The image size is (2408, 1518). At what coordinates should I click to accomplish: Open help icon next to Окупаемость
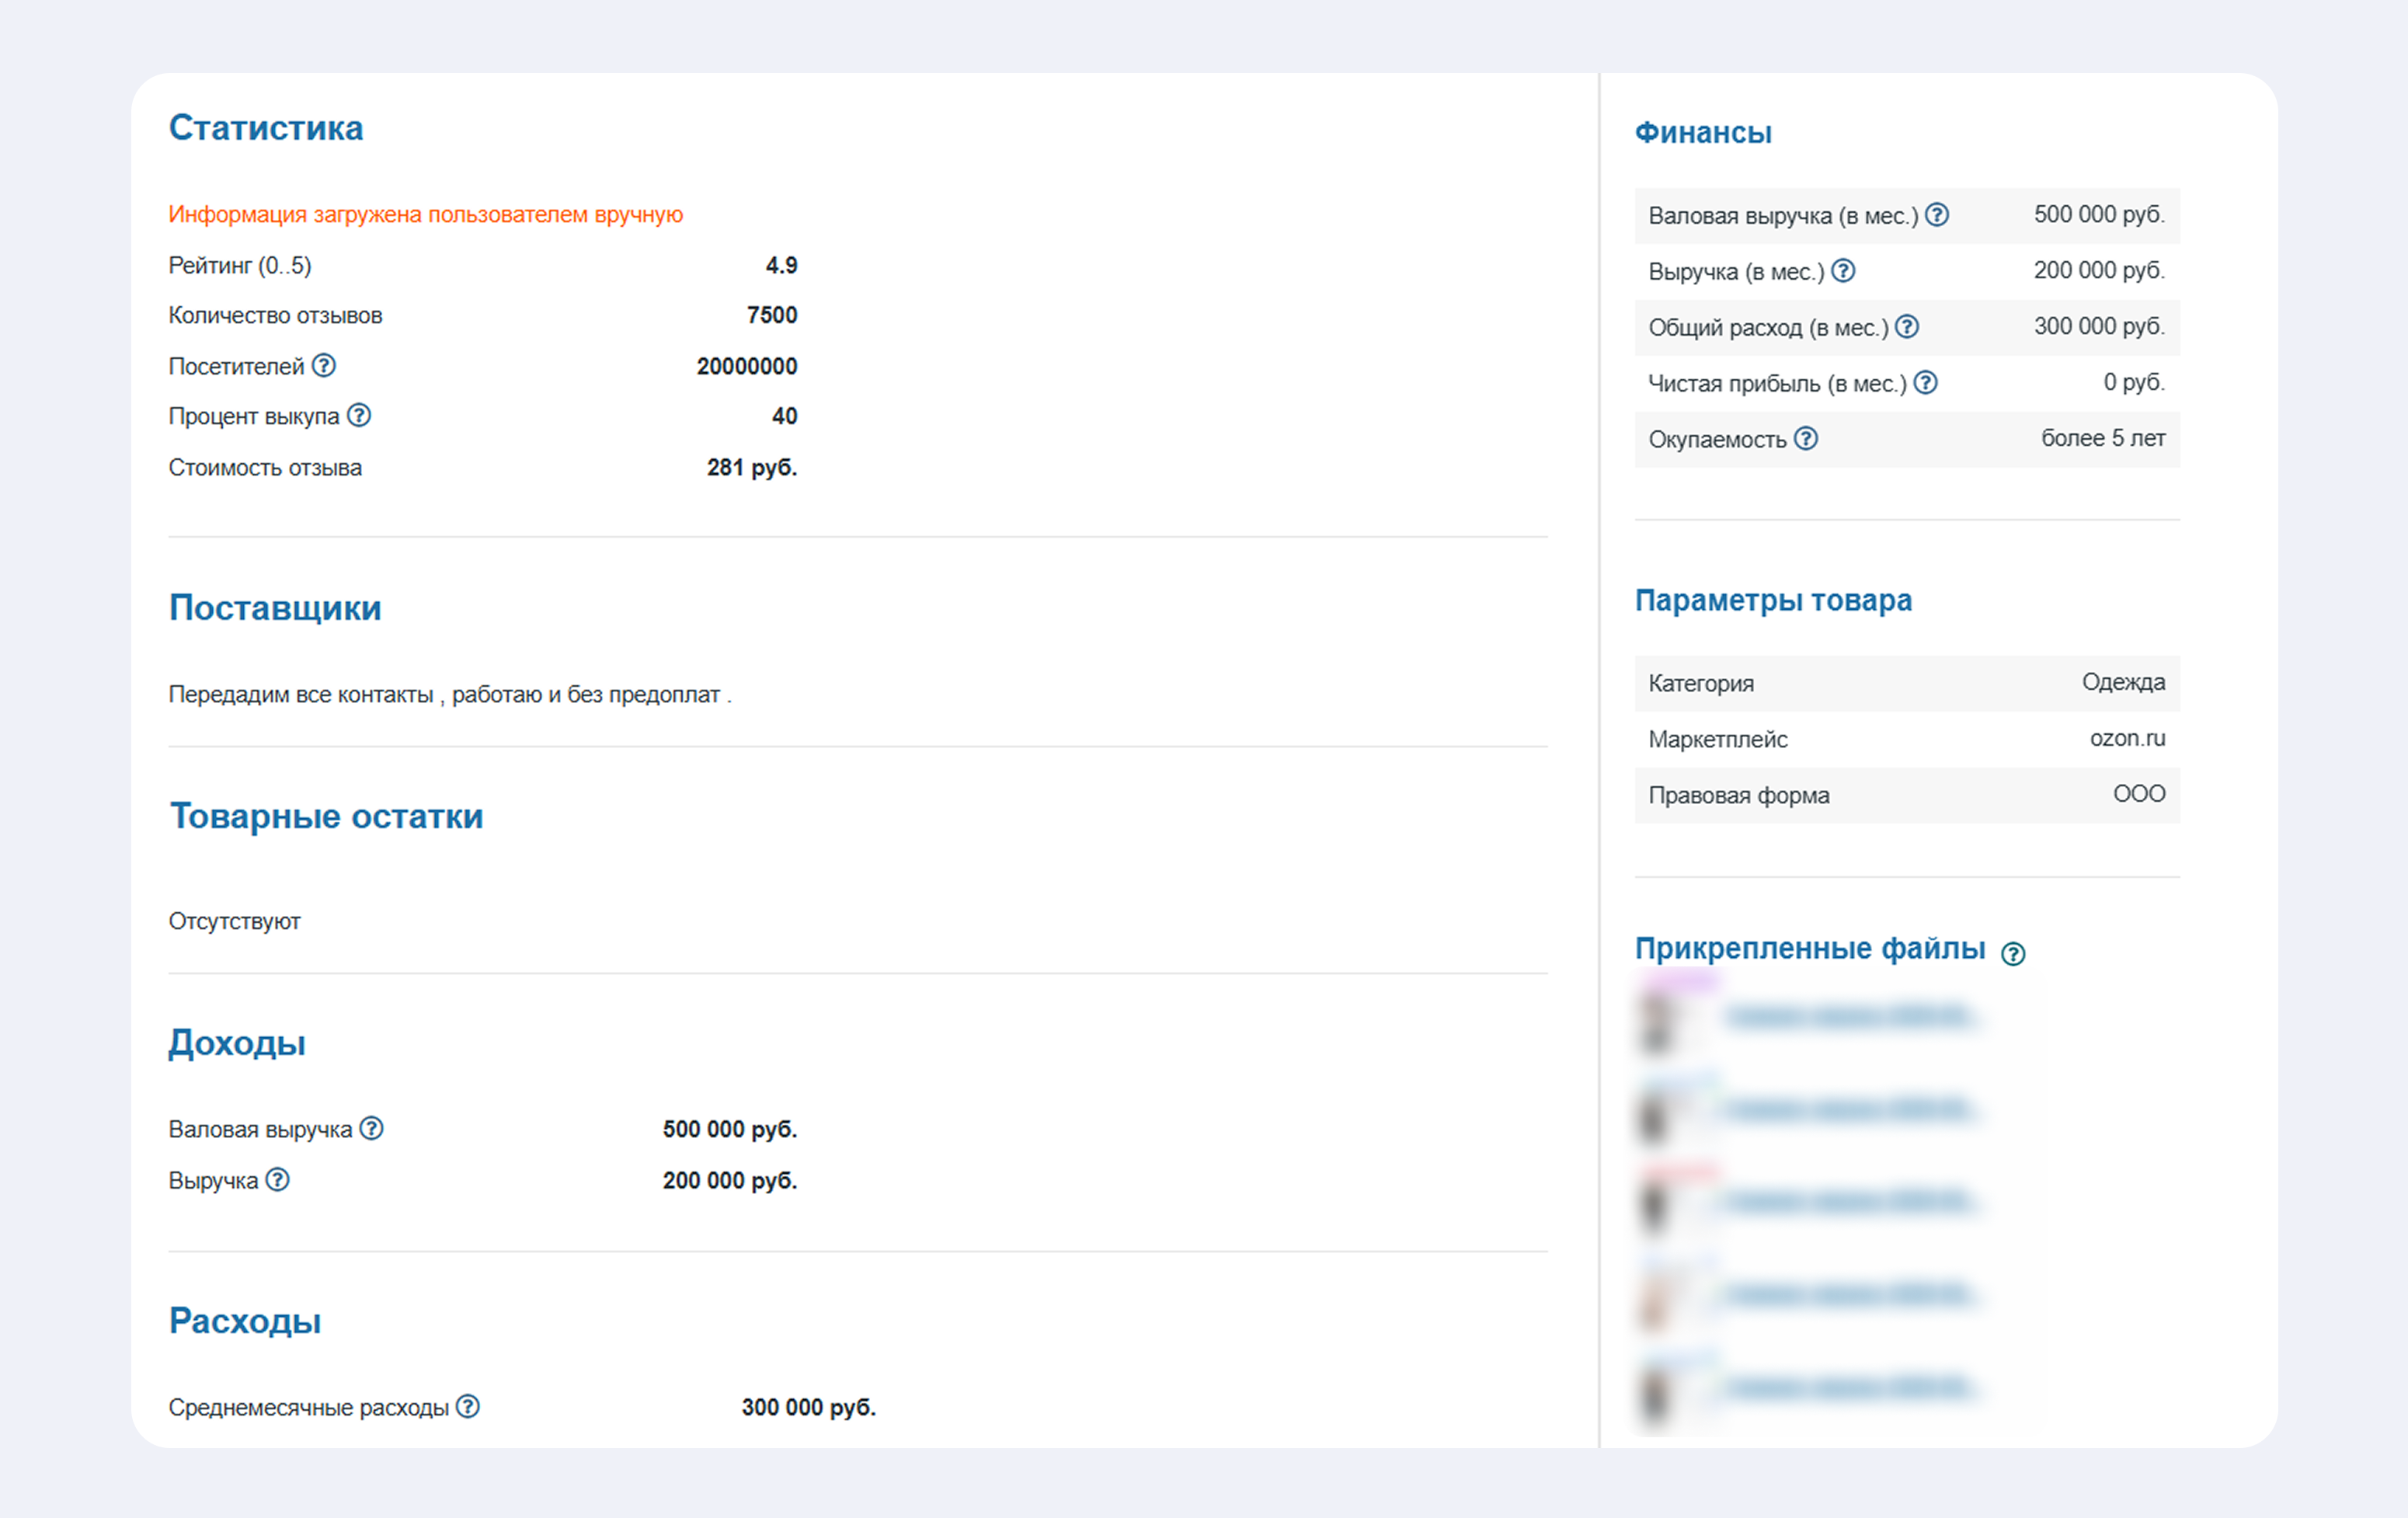[x=1805, y=439]
